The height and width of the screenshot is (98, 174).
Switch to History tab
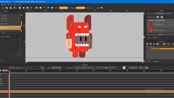pyautogui.click(x=149, y=61)
